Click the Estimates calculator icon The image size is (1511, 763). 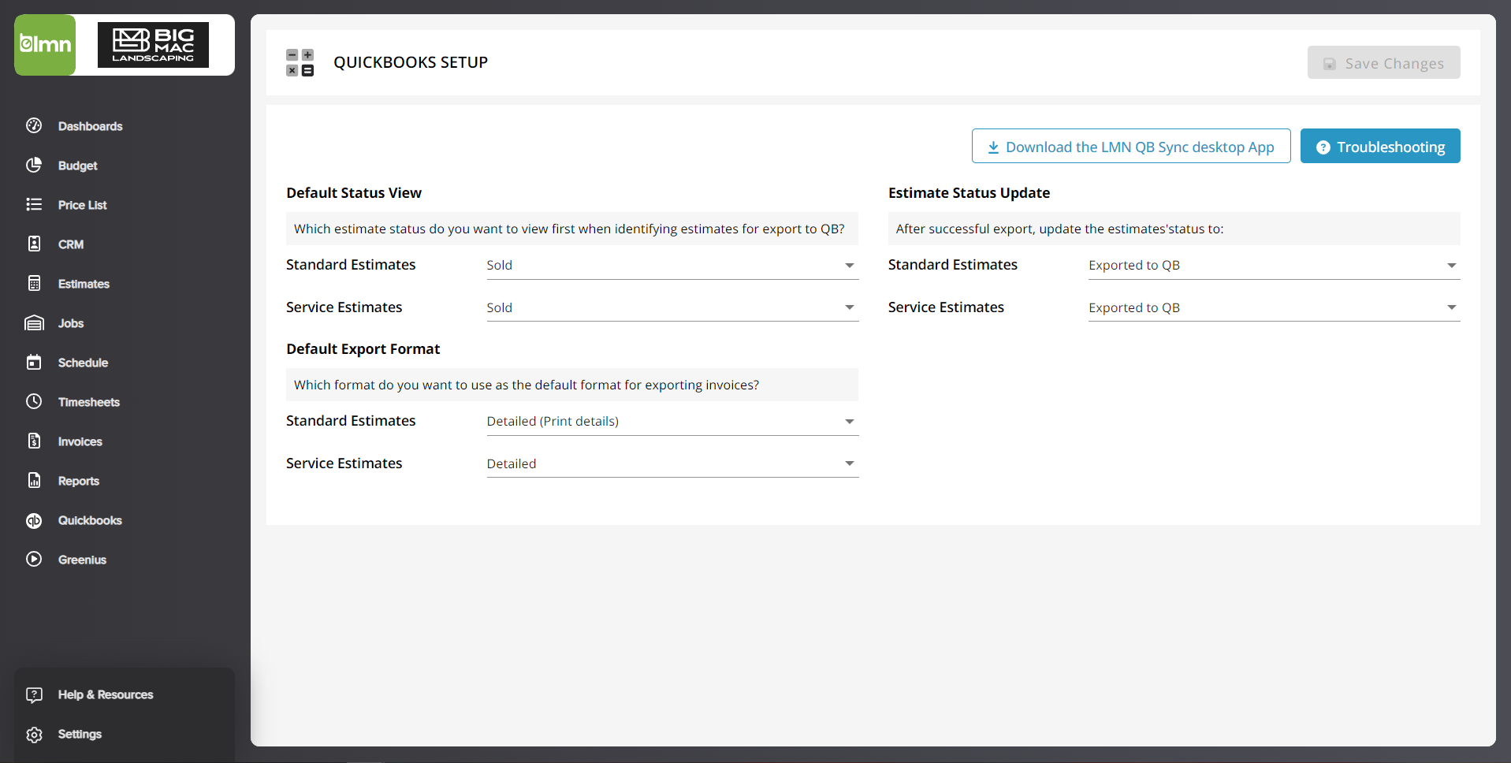point(34,283)
